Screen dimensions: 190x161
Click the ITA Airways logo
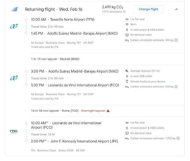pos(14,131)
